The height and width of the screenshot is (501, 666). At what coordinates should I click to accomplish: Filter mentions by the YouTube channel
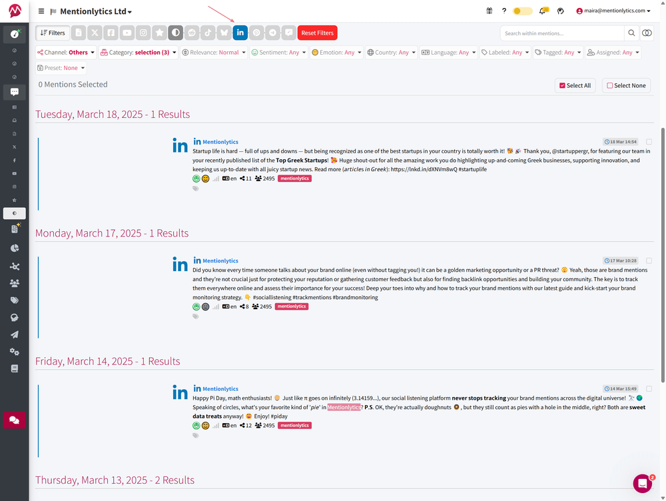coord(127,33)
